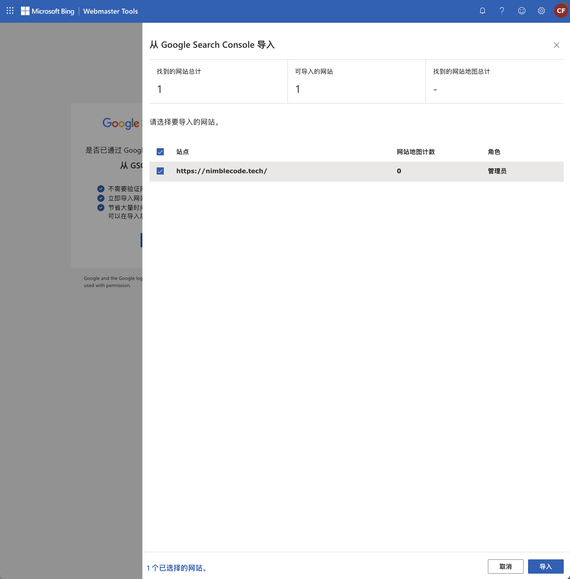Open the app launcher grid
Image resolution: width=570 pixels, height=579 pixels.
coord(10,11)
